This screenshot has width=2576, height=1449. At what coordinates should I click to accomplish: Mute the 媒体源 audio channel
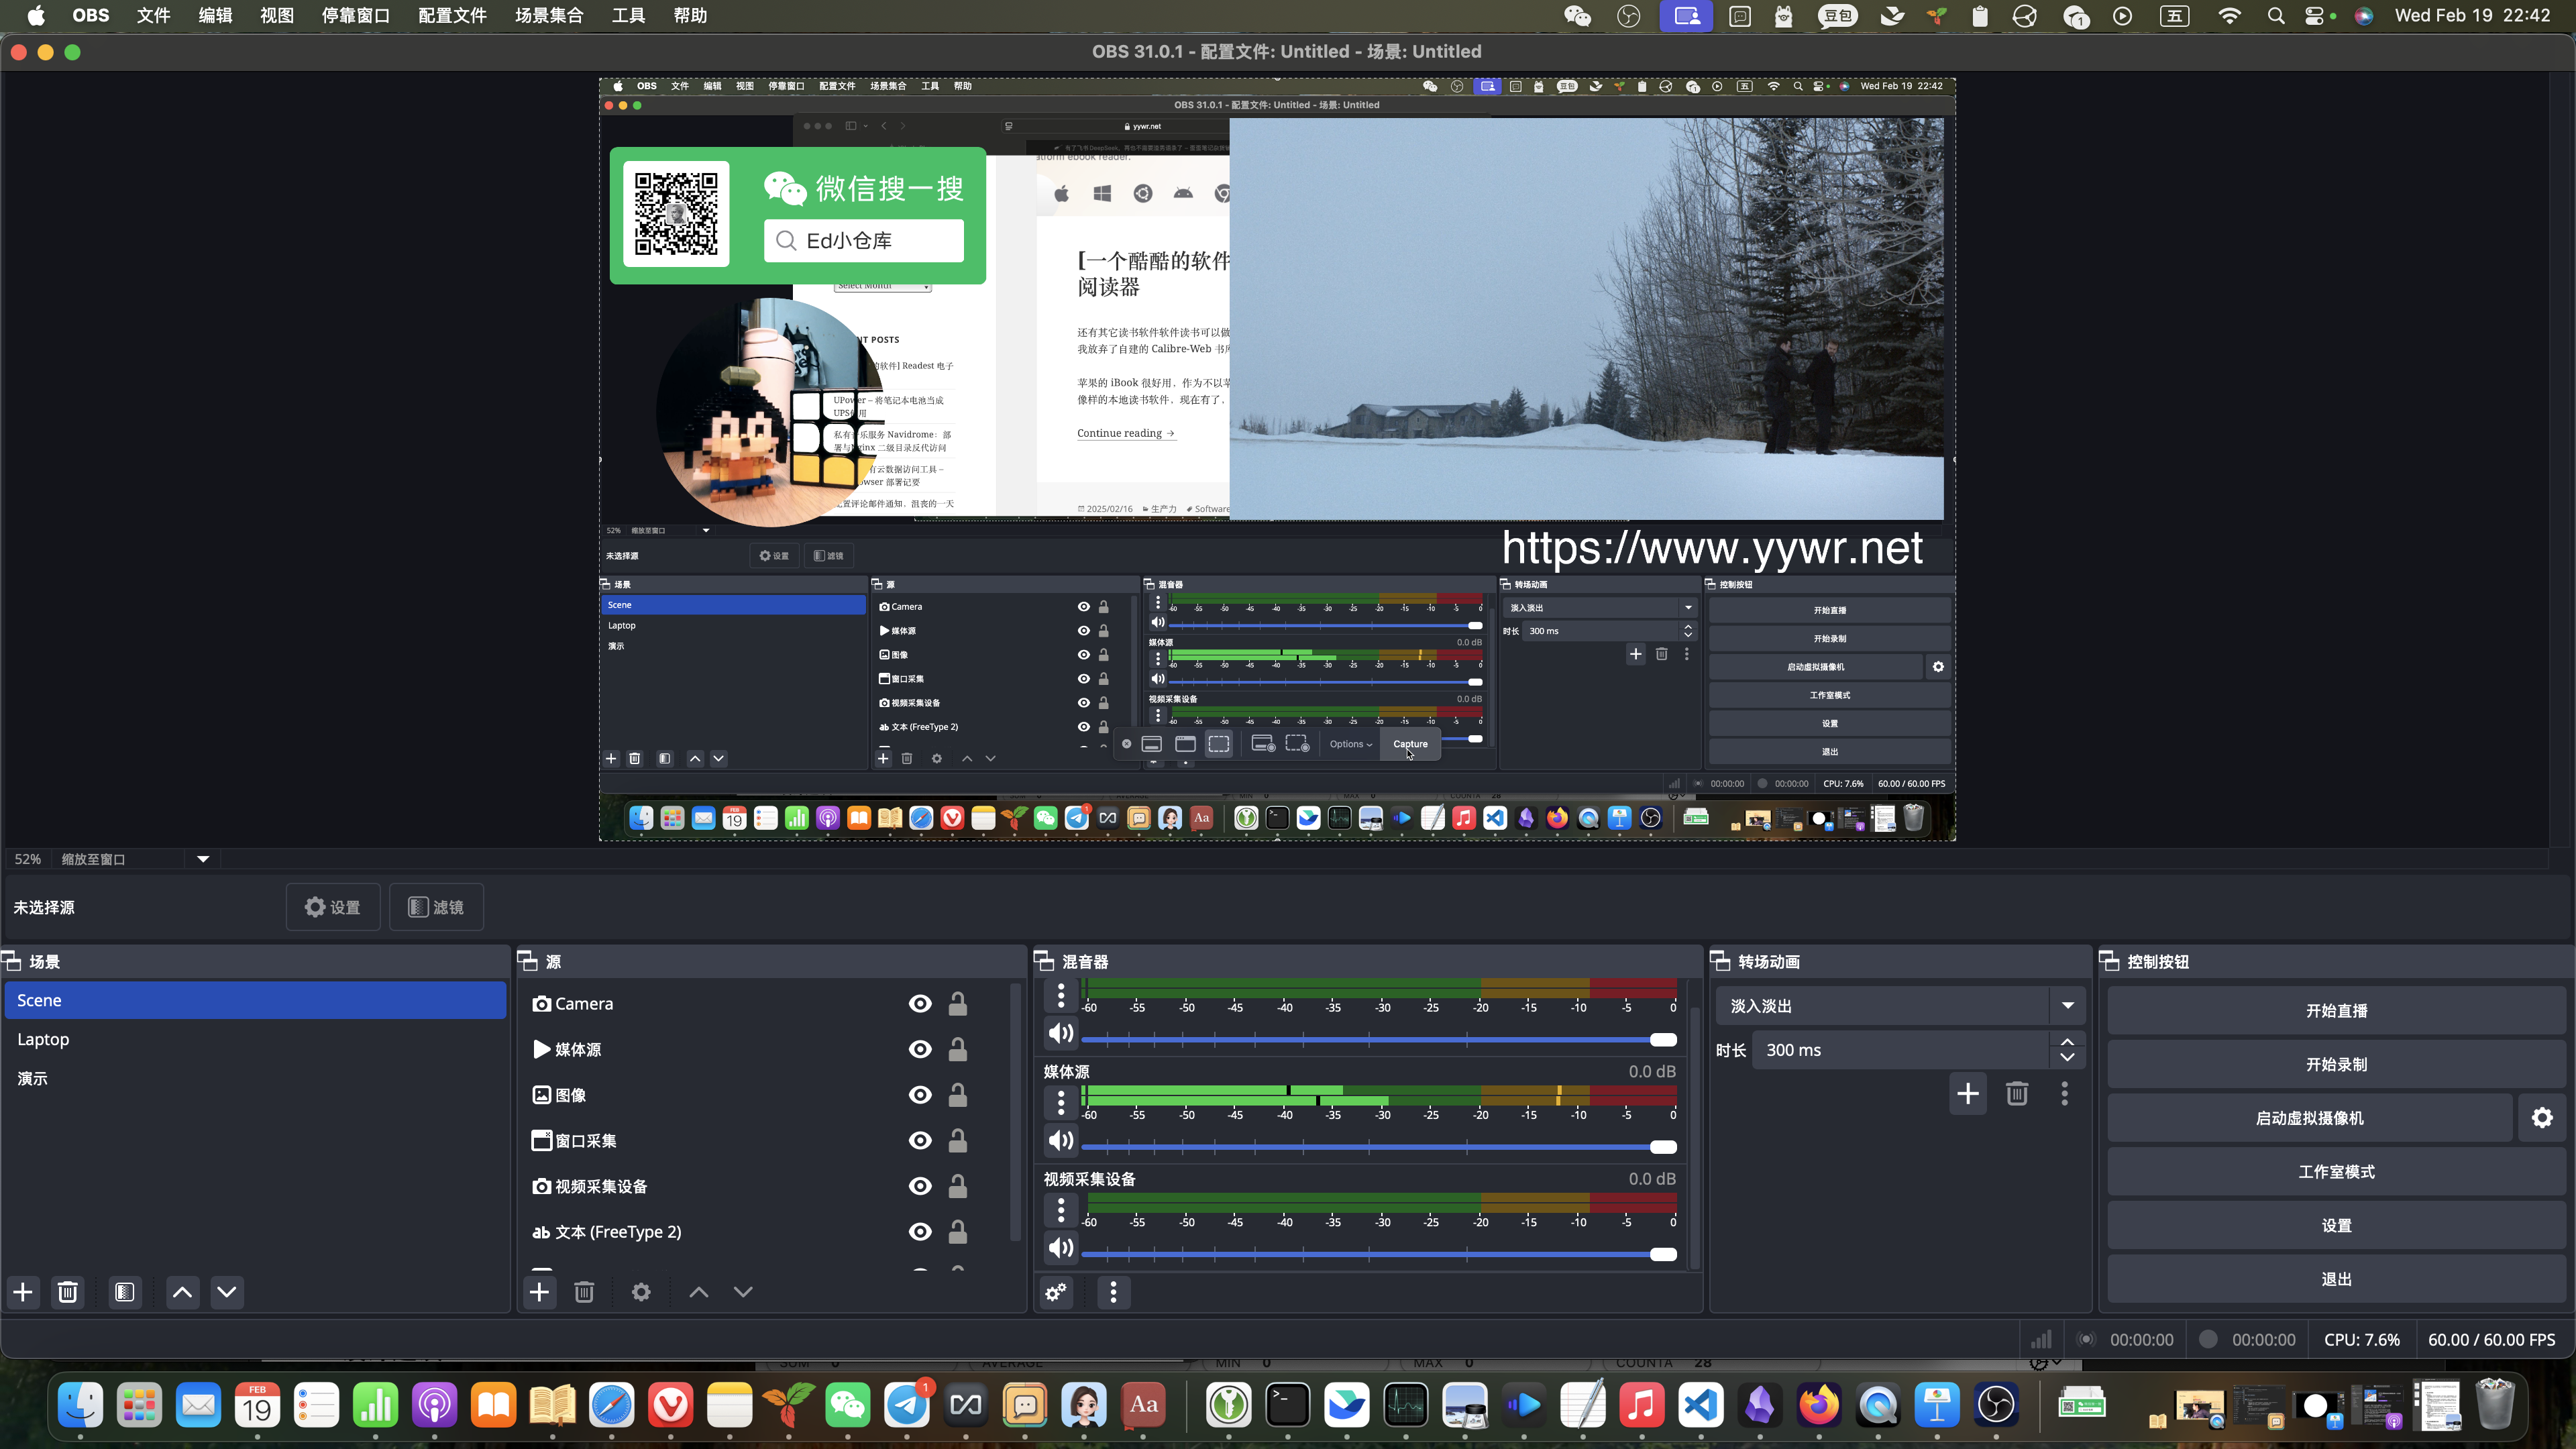pyautogui.click(x=1061, y=1140)
